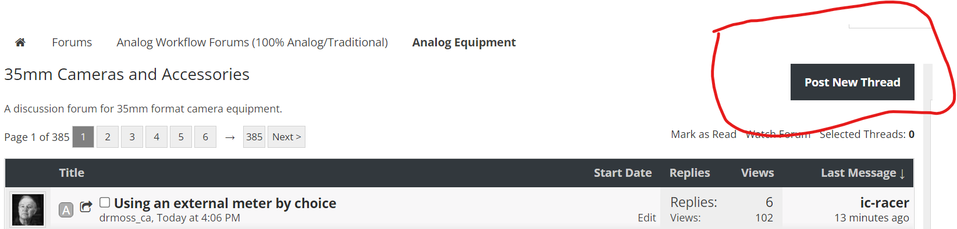Open drmoss_ca's avatar thumbnail

(28, 209)
